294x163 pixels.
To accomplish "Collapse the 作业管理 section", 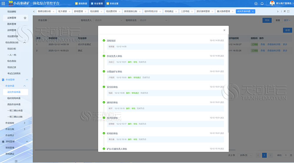I will [x=27, y=80].
